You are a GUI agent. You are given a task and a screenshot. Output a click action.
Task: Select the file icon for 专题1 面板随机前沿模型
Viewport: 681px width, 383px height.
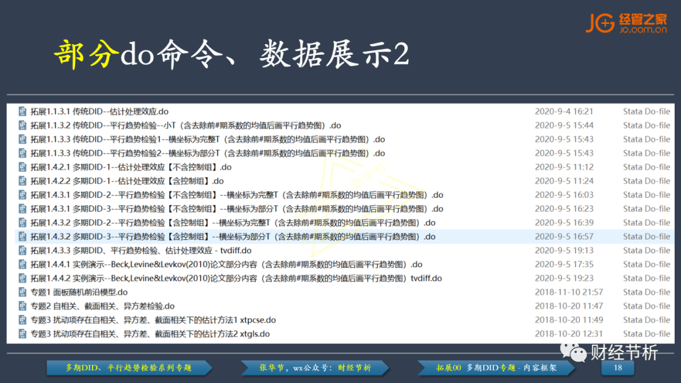click(23, 292)
